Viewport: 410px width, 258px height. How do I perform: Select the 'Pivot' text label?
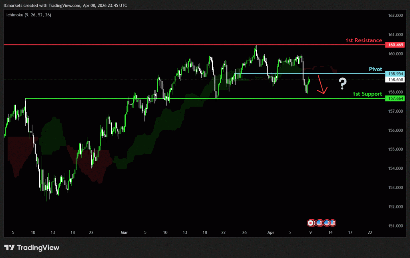click(x=376, y=69)
